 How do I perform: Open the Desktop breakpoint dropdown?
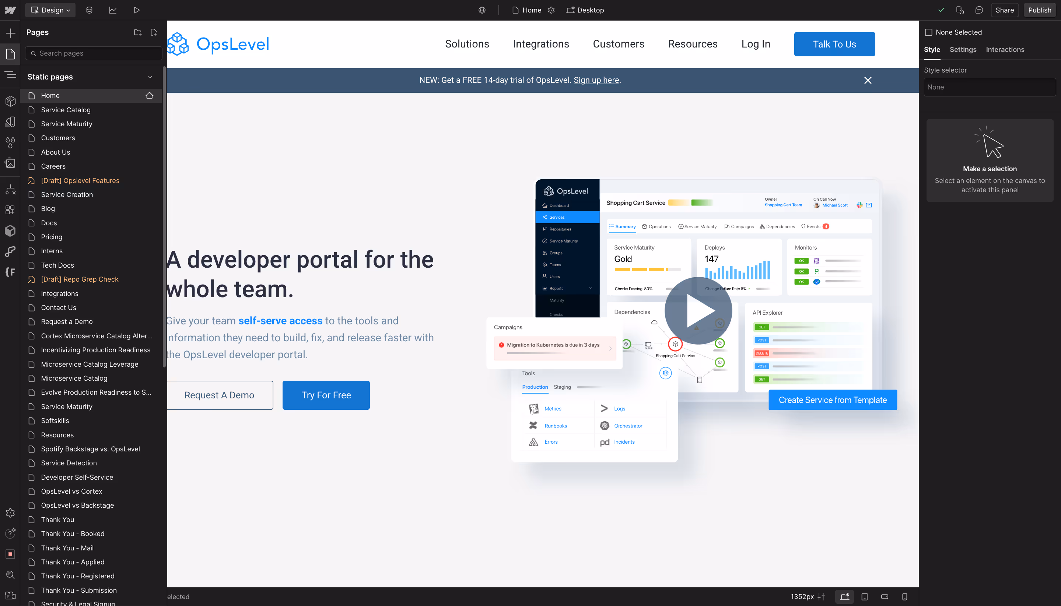click(x=585, y=10)
